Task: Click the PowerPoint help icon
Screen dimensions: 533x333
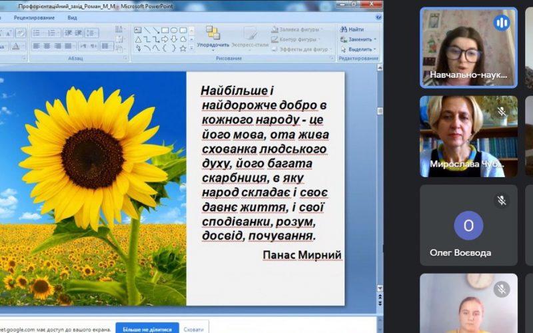Action: tap(378, 17)
